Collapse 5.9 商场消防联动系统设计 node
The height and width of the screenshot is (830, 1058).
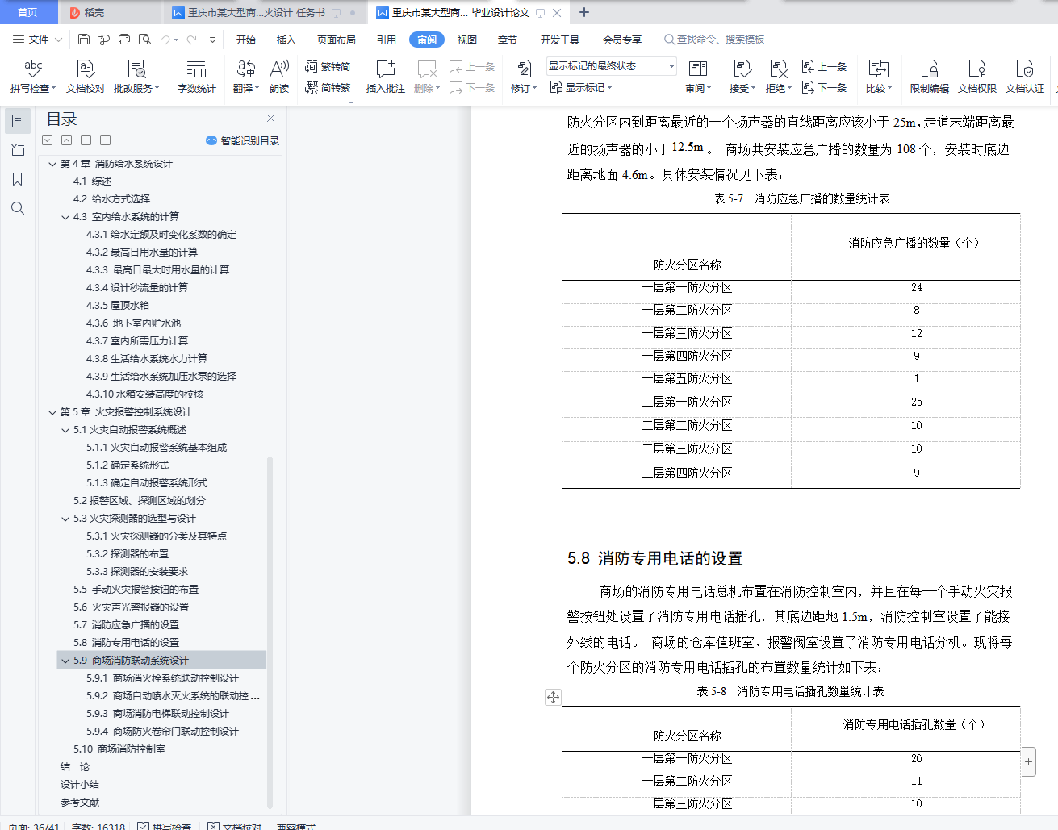pos(65,661)
